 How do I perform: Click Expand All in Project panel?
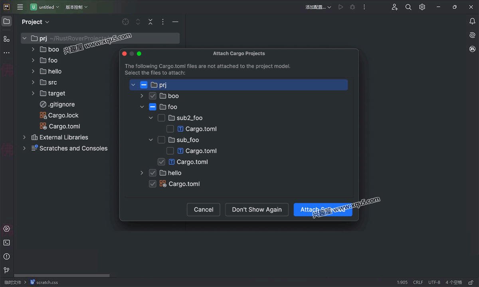pos(138,22)
